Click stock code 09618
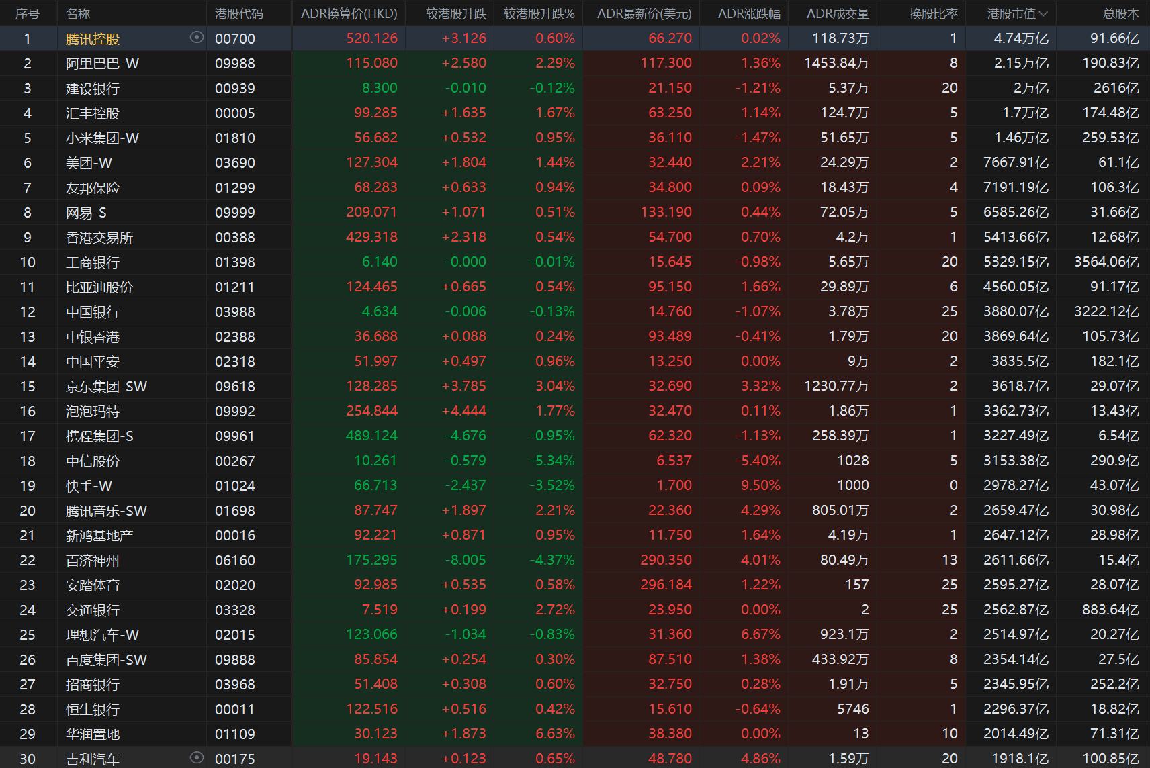 235,387
